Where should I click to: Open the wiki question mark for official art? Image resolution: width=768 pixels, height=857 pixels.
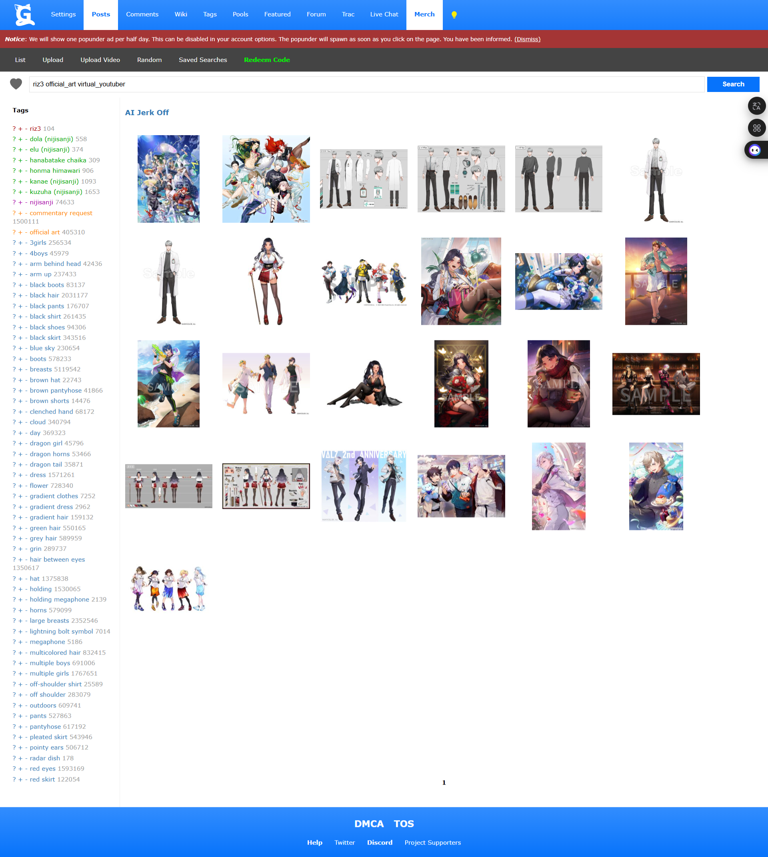click(14, 232)
